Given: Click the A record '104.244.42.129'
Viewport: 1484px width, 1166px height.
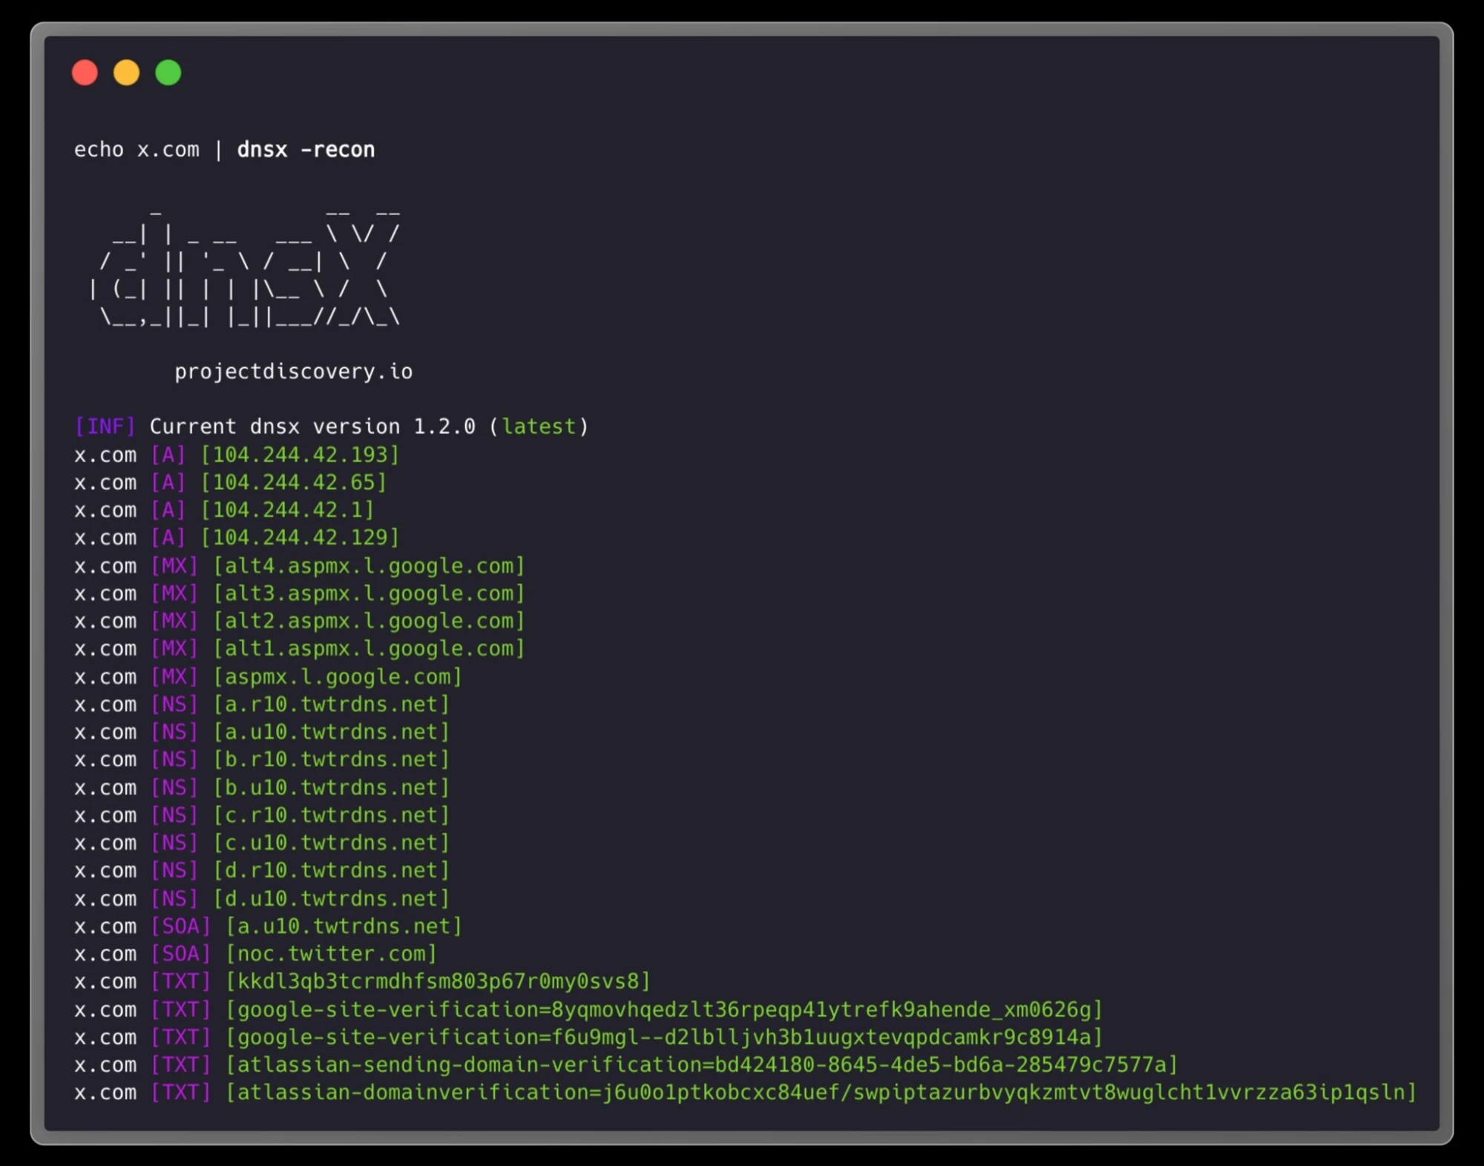Looking at the screenshot, I should [301, 537].
